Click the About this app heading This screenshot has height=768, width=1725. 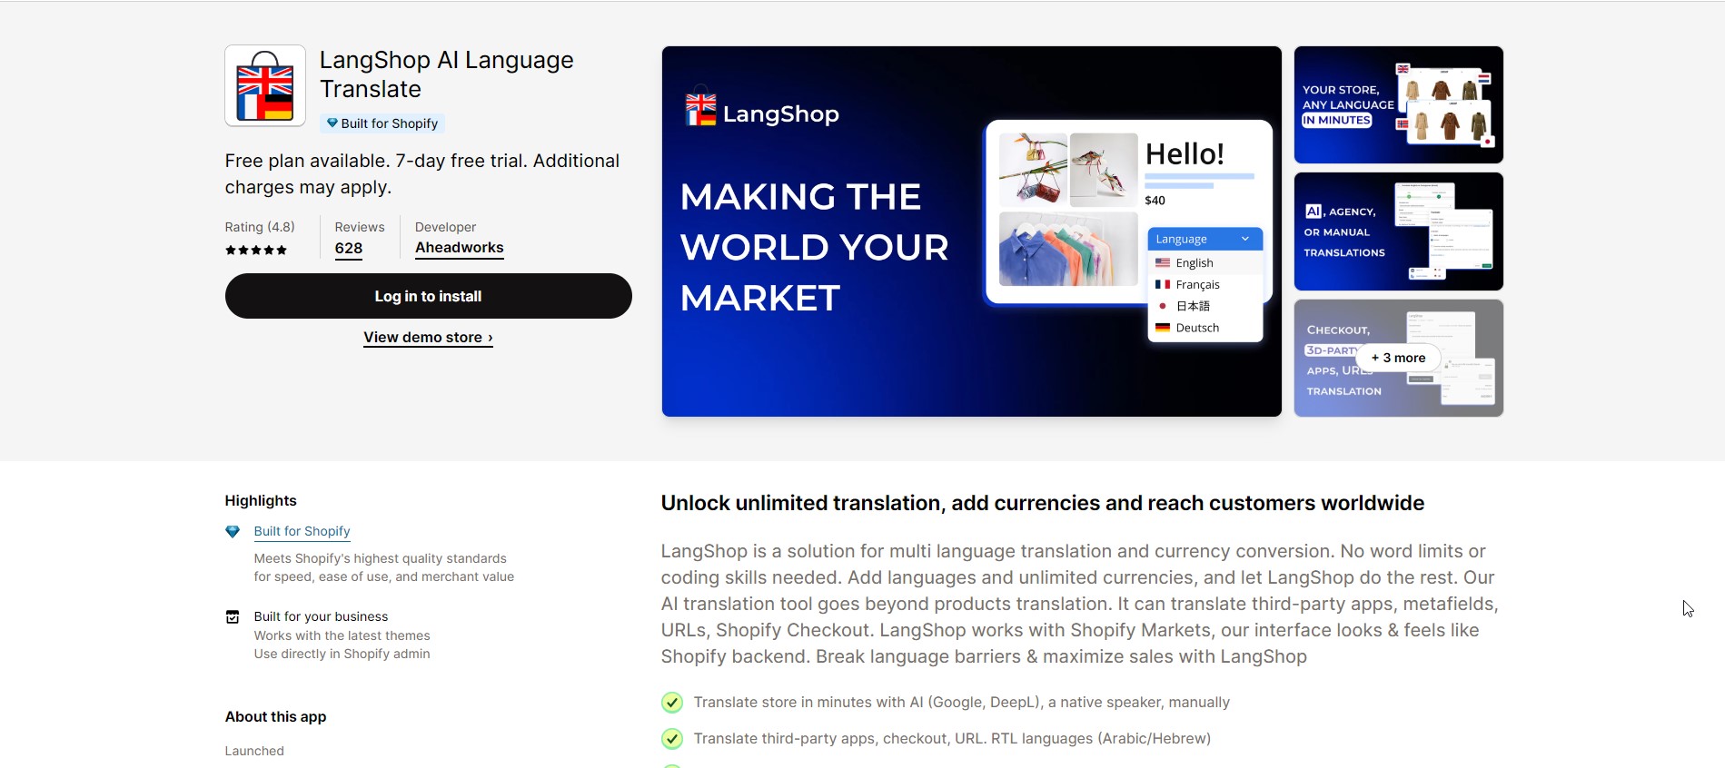pos(276,717)
